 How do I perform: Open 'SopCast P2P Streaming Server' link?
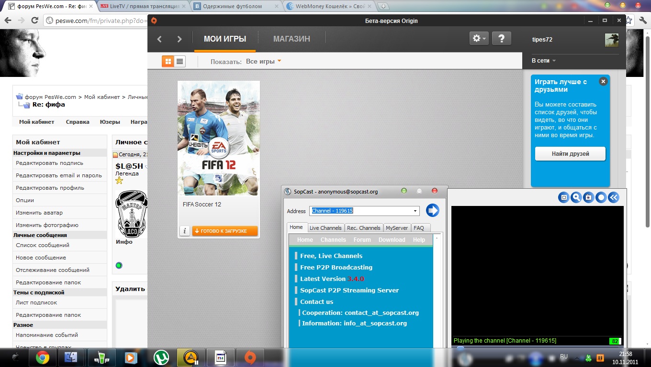(349, 290)
